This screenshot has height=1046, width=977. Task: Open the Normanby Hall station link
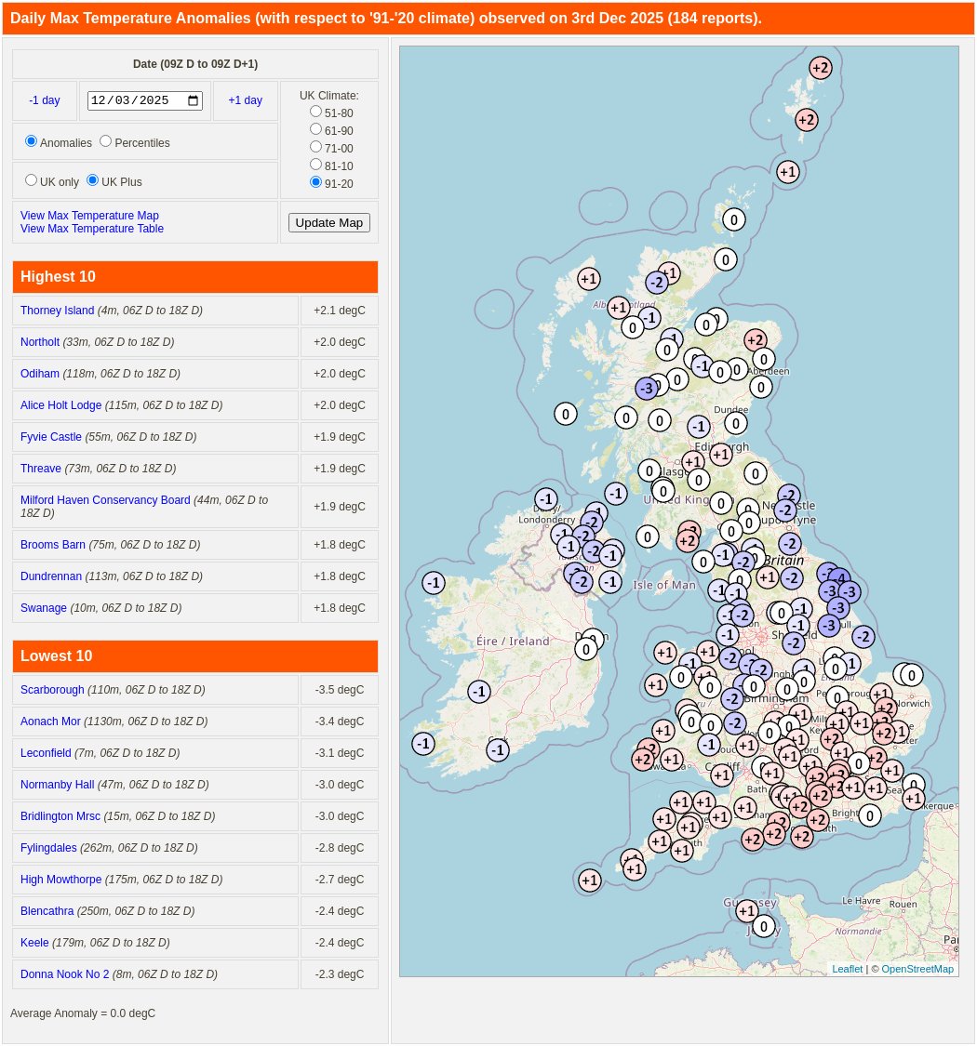[57, 785]
